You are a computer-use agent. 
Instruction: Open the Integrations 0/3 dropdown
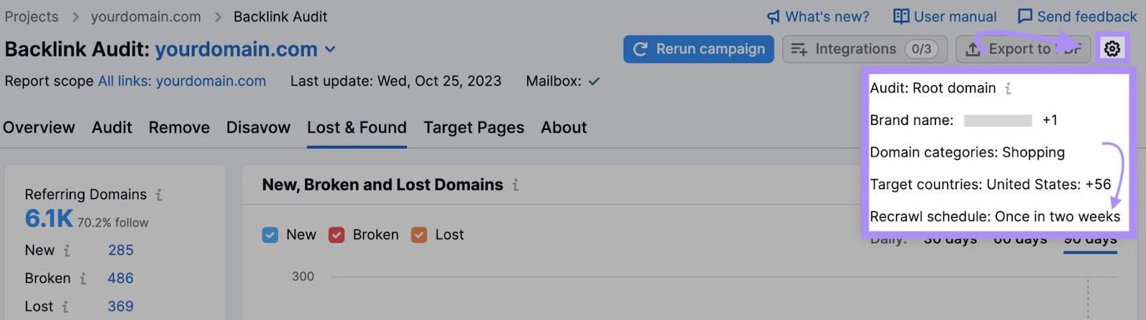[865, 49]
